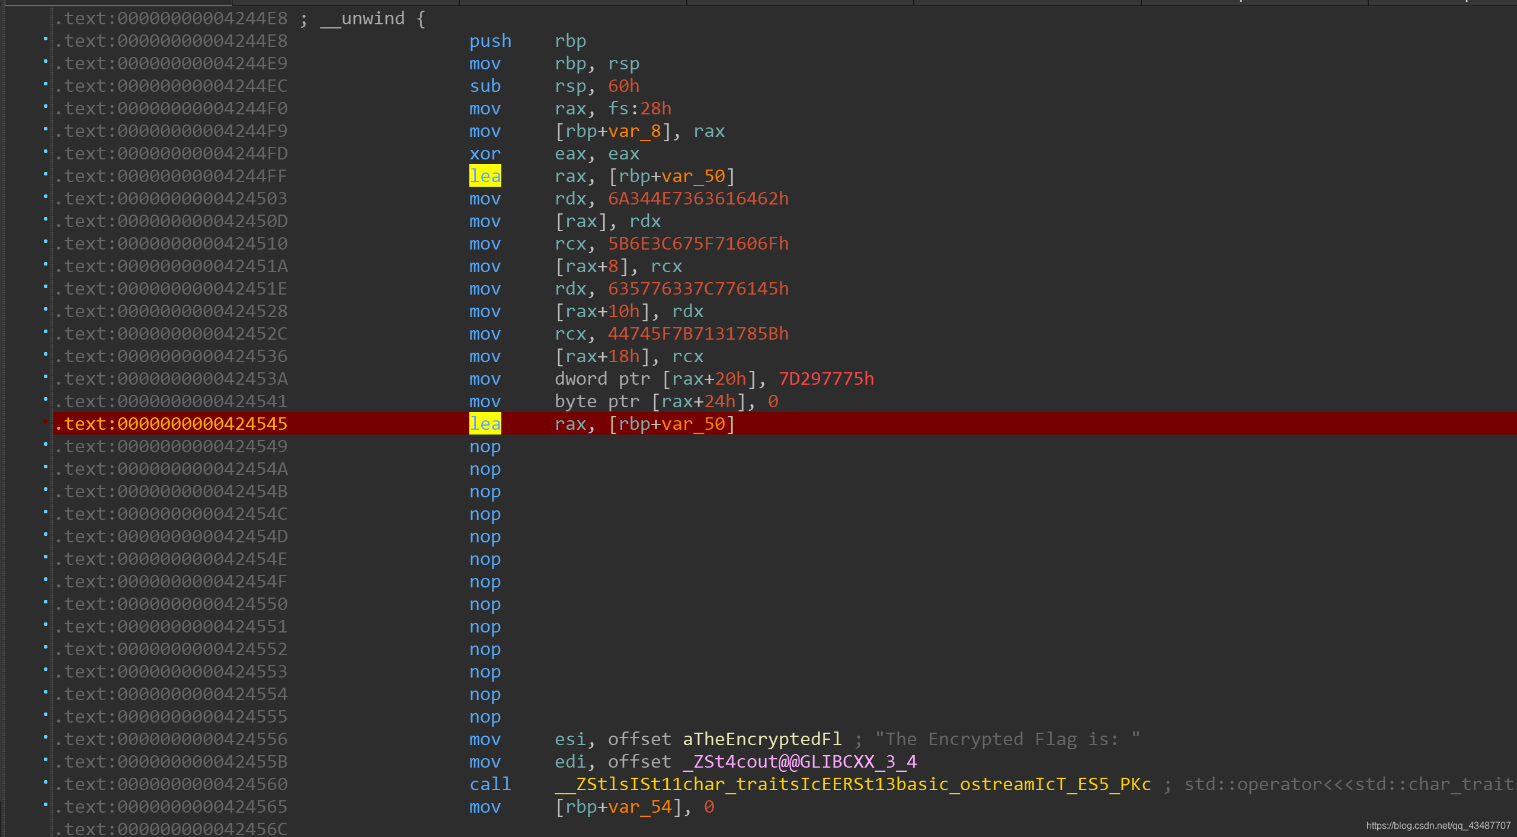Click the var_54 operand at 424565
Screen dimensions: 1517x837
pyautogui.click(x=639, y=807)
